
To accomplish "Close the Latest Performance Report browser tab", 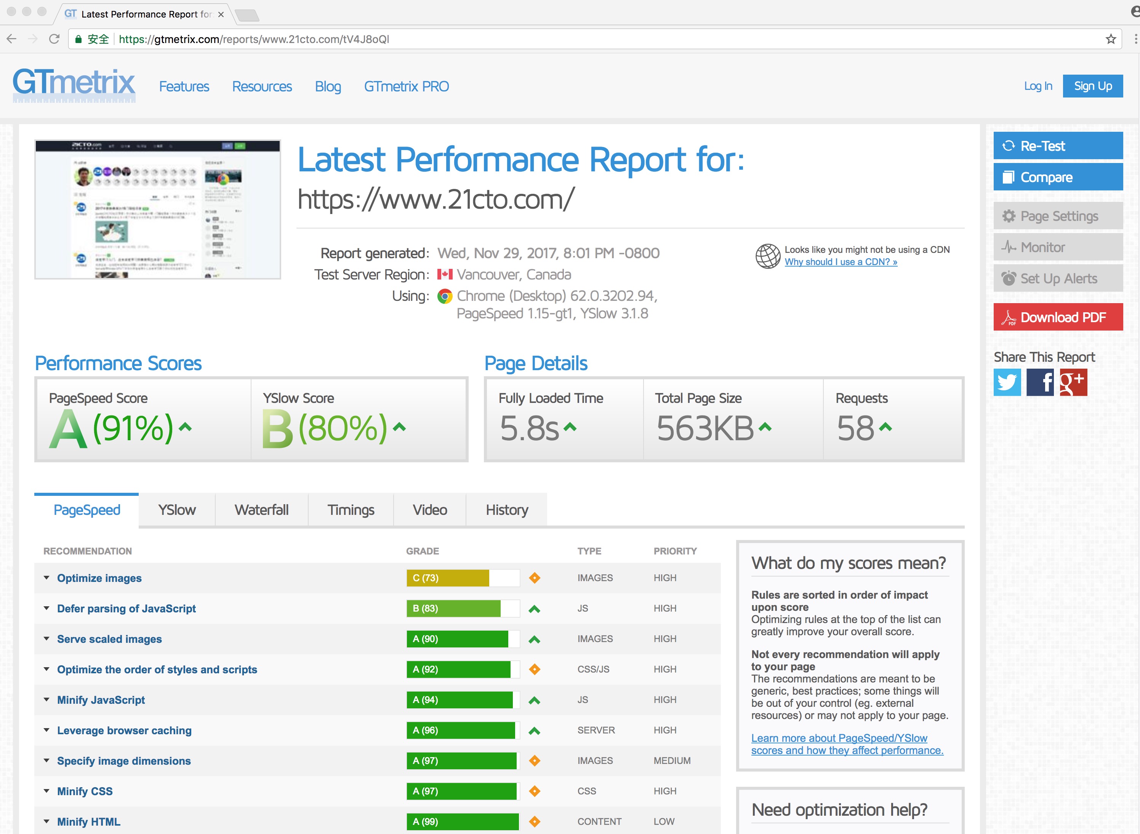I will coord(221,14).
